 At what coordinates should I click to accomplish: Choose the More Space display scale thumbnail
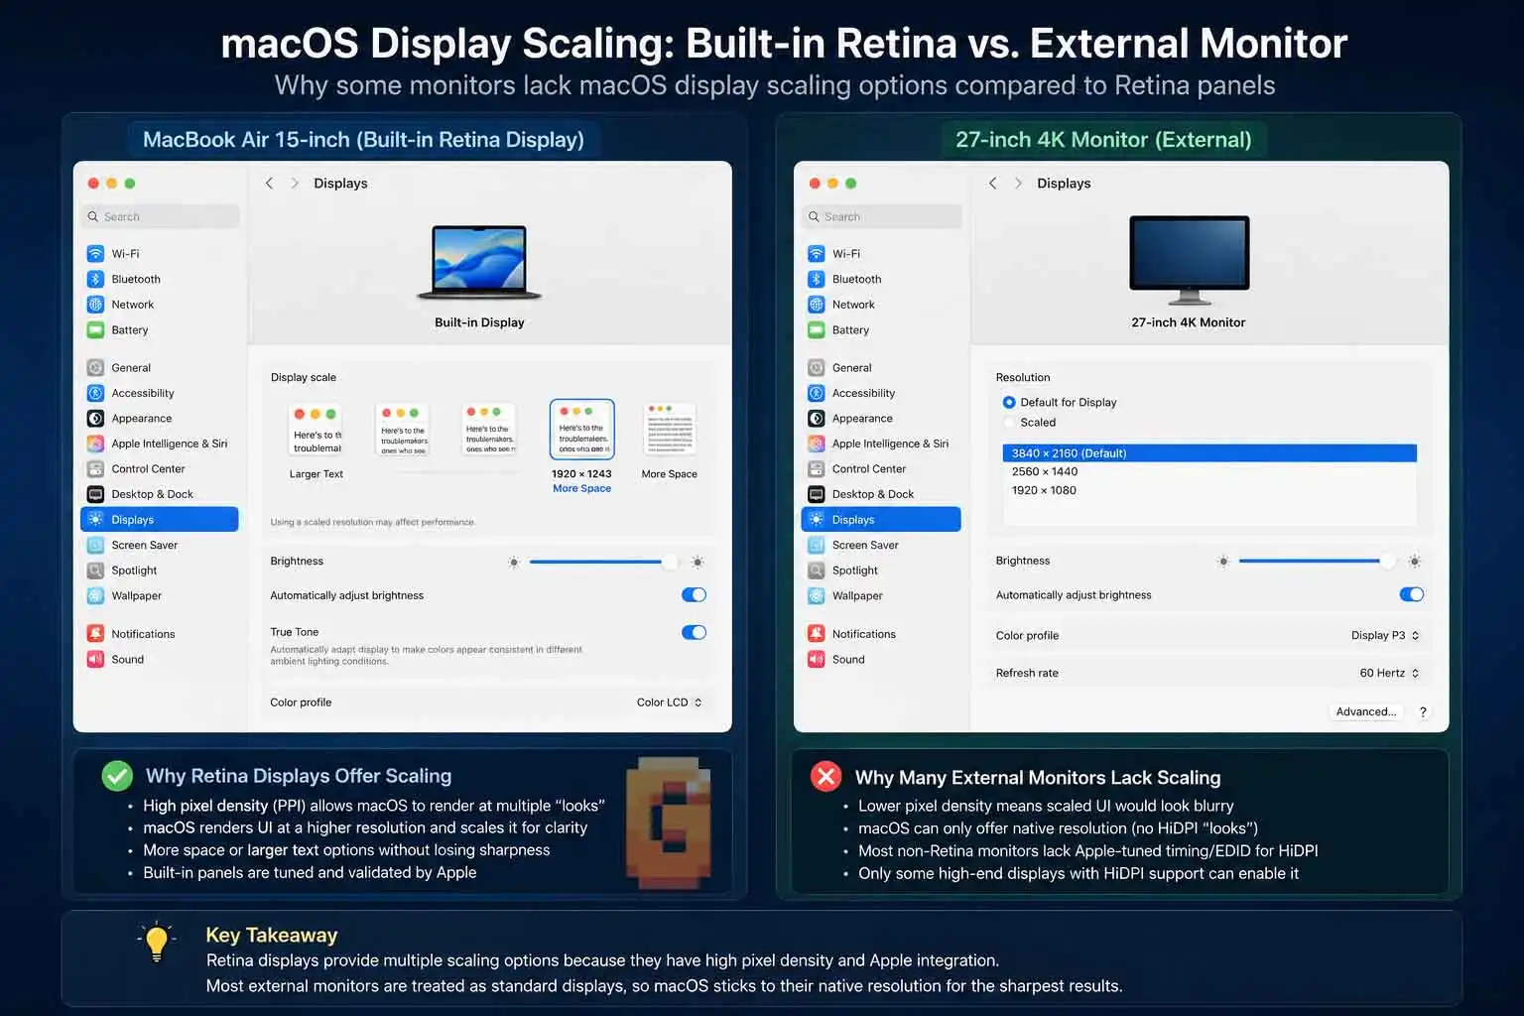[x=670, y=430]
